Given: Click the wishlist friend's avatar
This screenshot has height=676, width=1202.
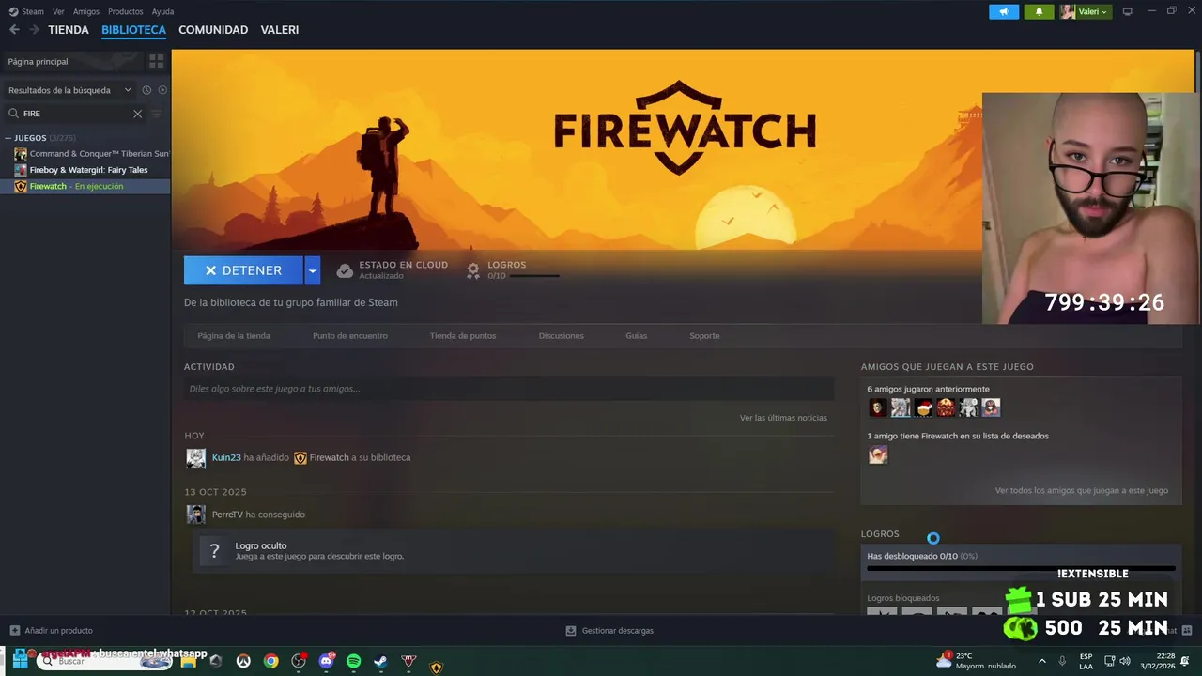Looking at the screenshot, I should (878, 455).
